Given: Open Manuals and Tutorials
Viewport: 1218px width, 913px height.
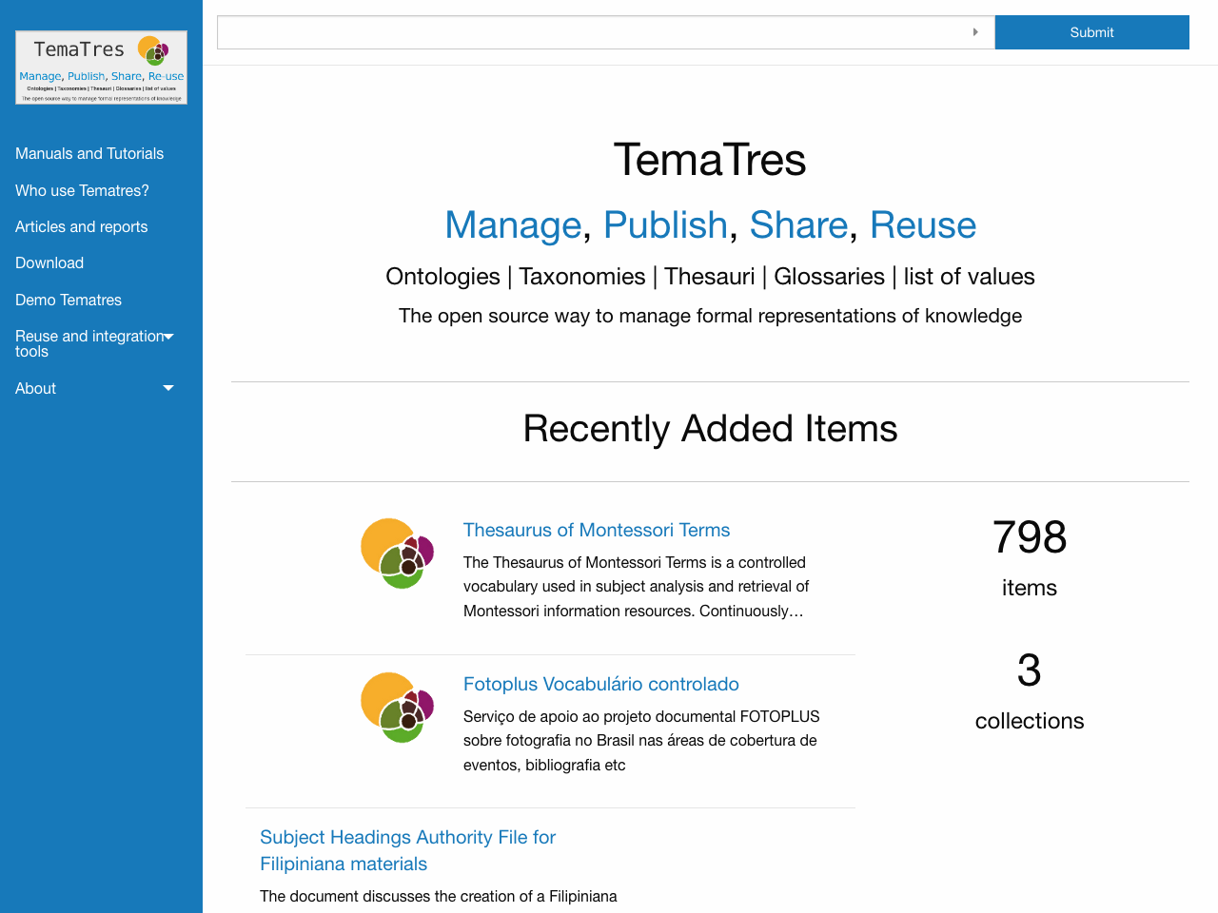Looking at the screenshot, I should [88, 153].
